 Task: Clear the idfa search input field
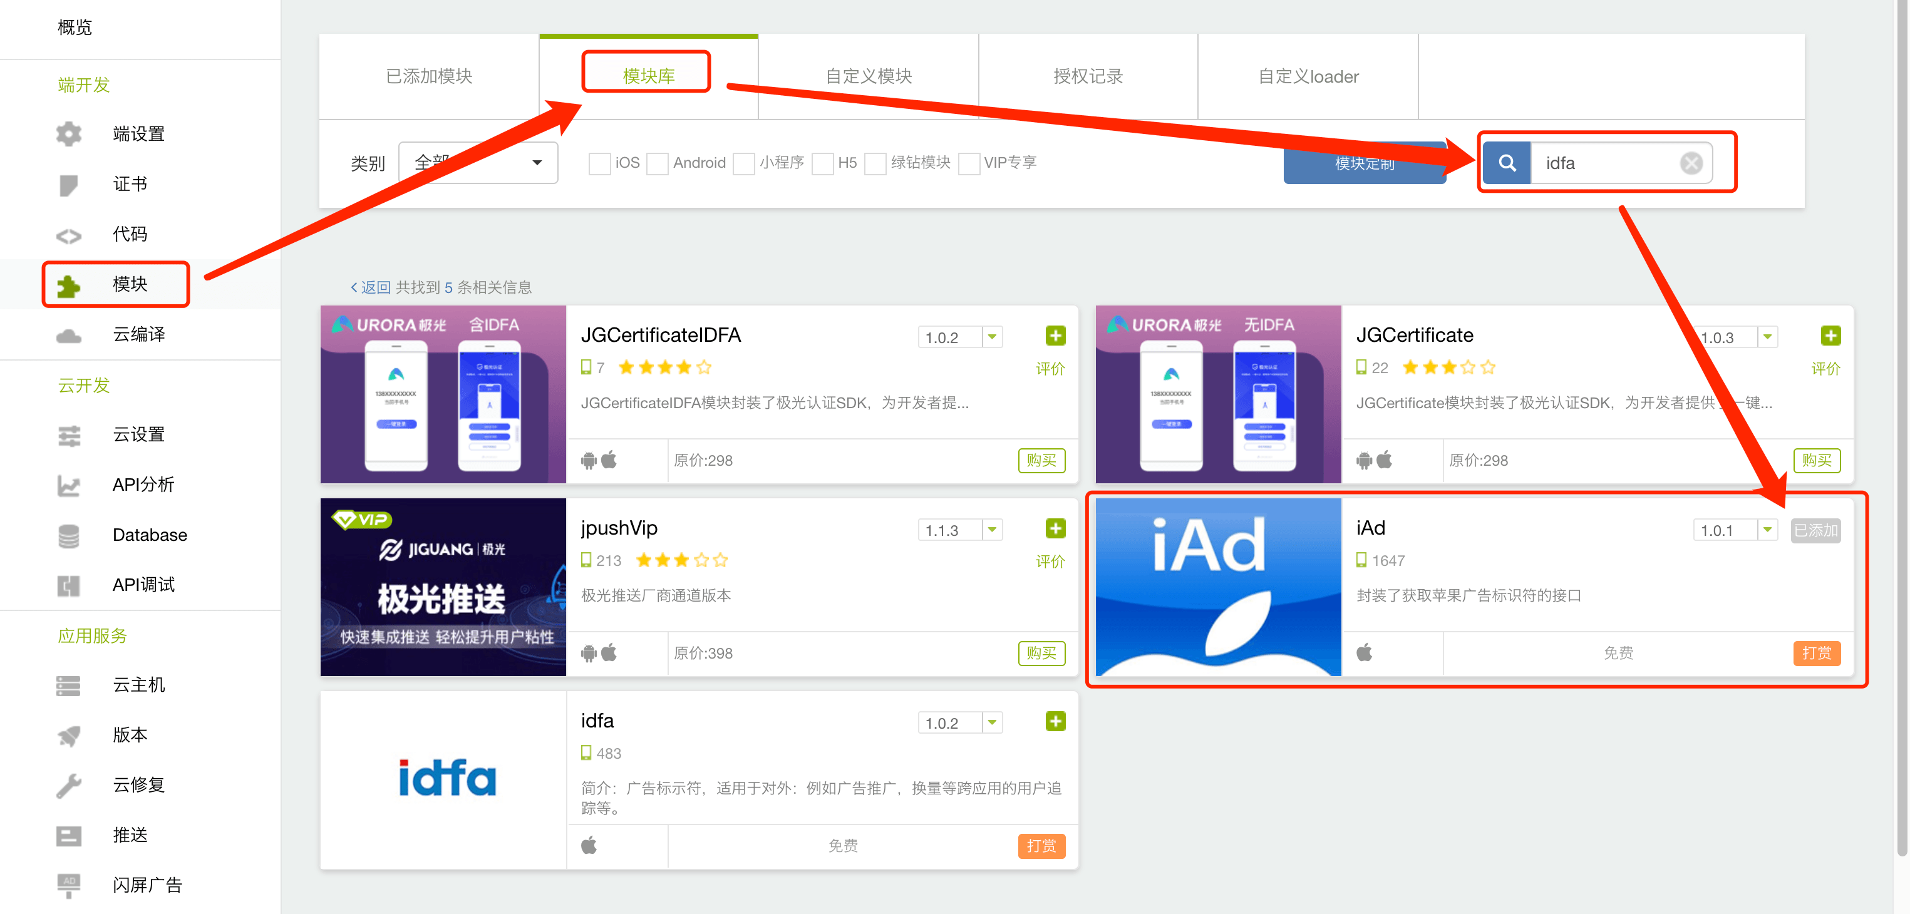tap(1691, 163)
